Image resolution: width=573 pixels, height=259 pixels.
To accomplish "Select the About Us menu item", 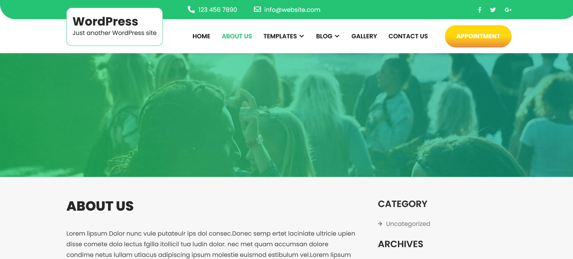I will point(237,36).
